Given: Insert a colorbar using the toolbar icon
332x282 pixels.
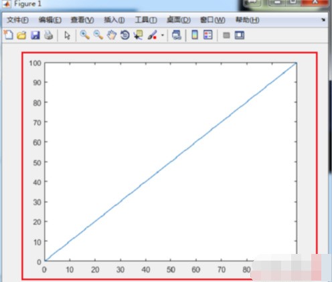Looking at the screenshot, I should click(195, 35).
